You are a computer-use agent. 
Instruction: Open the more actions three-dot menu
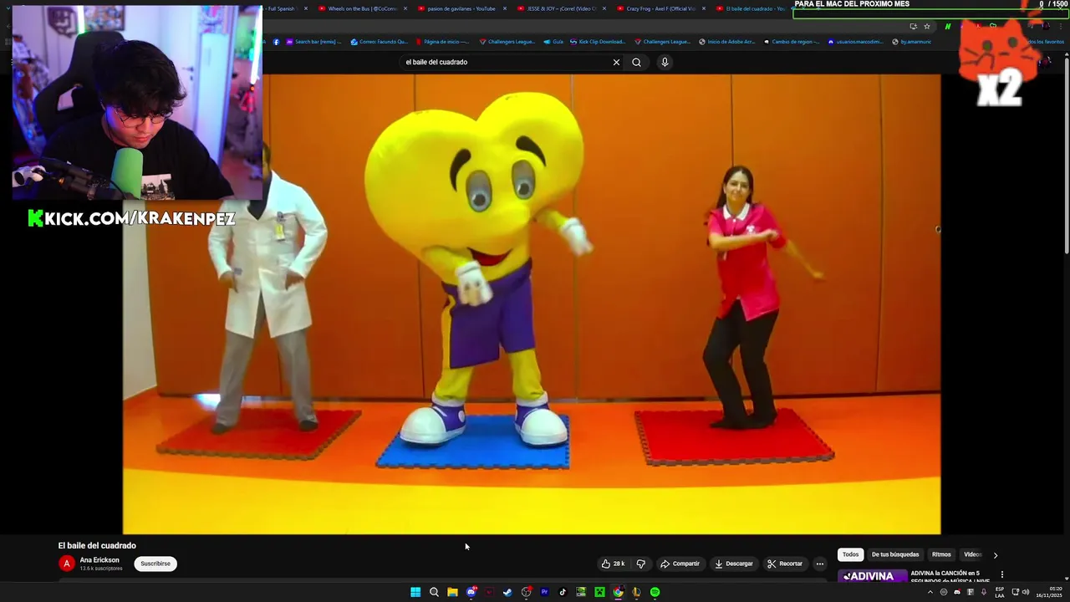820,564
